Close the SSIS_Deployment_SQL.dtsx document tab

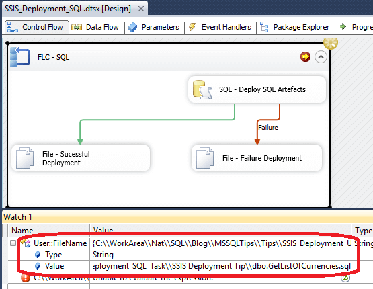click(x=141, y=9)
